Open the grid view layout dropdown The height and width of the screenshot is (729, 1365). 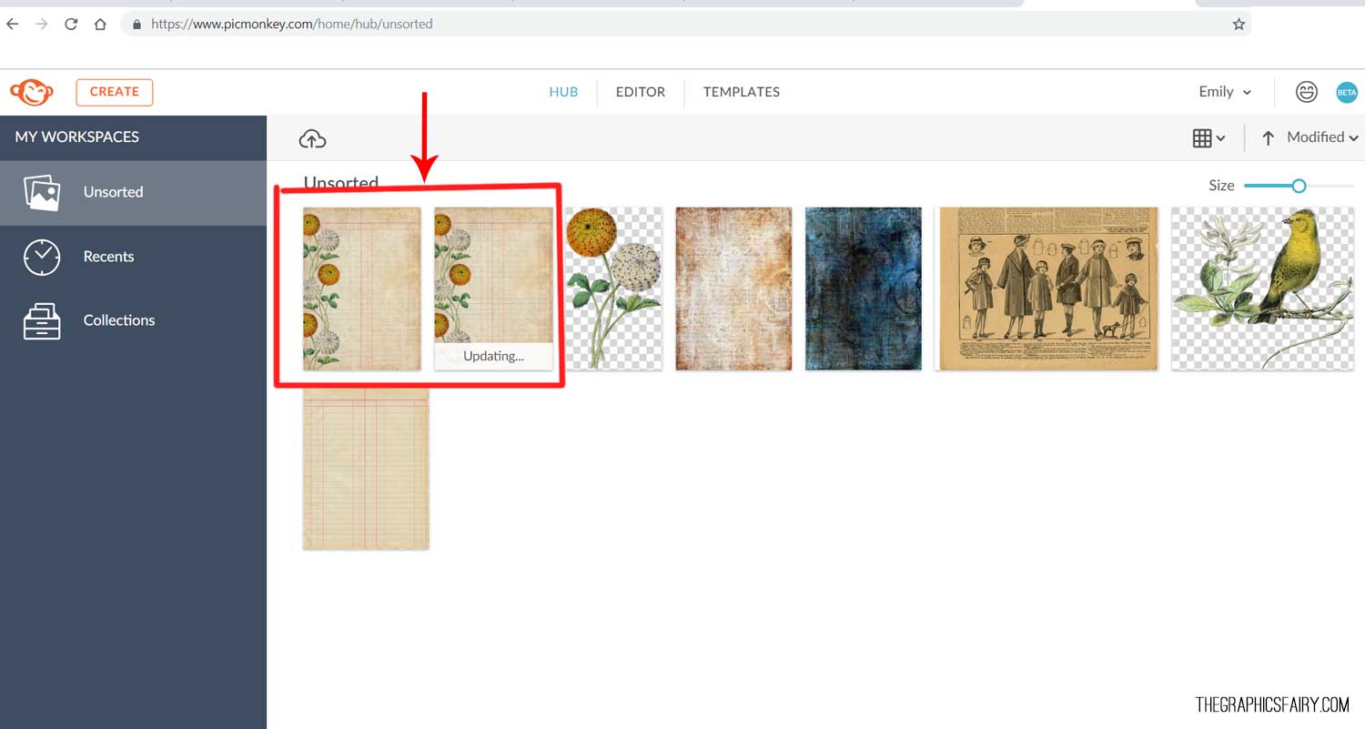(1208, 138)
